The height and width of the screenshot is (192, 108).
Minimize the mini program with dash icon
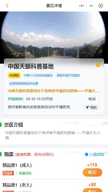point(91,6)
